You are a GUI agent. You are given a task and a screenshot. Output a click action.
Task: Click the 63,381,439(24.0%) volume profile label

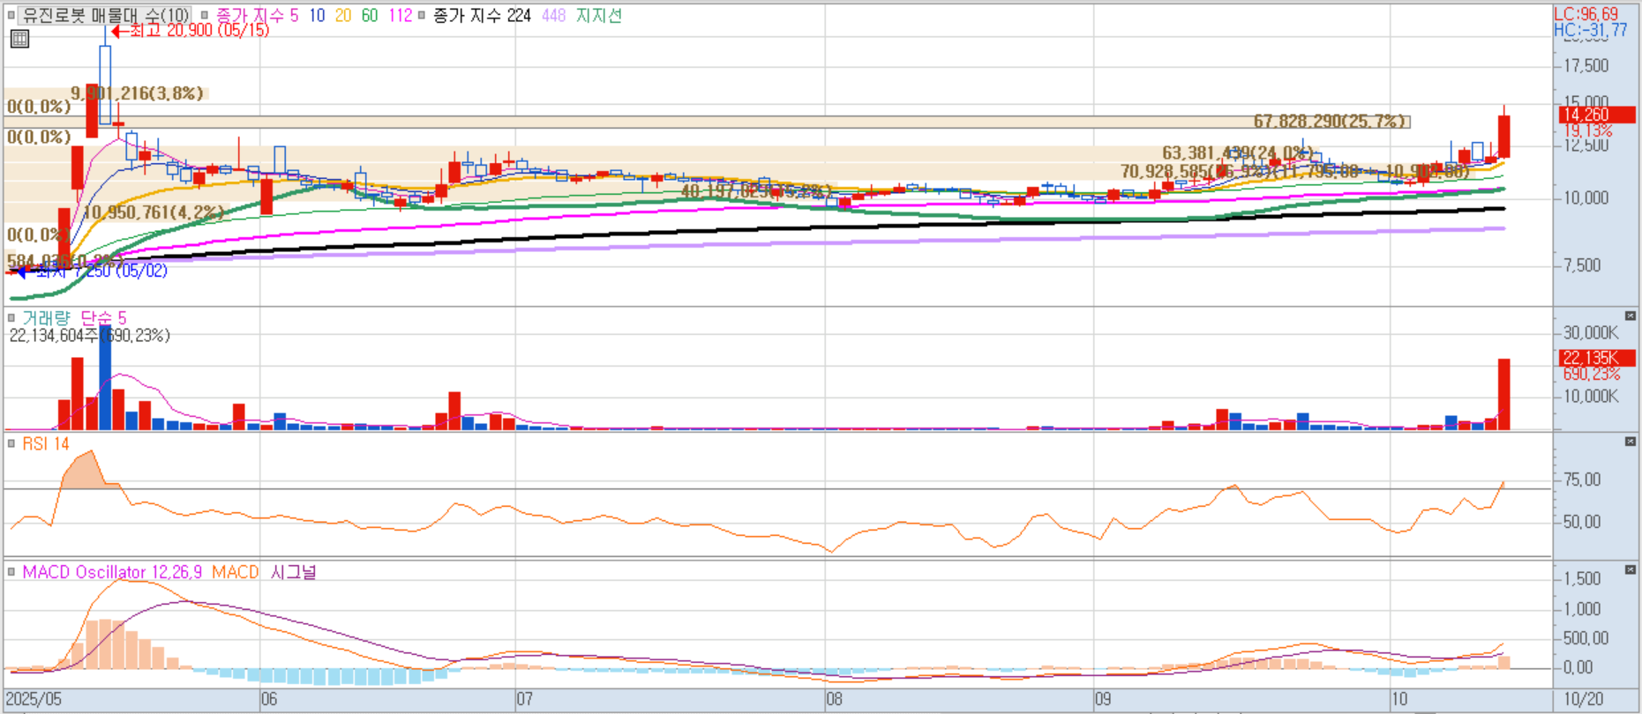click(1238, 153)
